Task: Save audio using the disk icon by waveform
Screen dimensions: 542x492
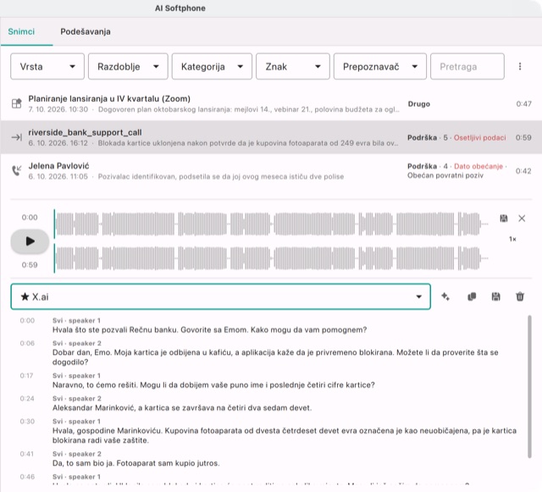Action: [504, 218]
